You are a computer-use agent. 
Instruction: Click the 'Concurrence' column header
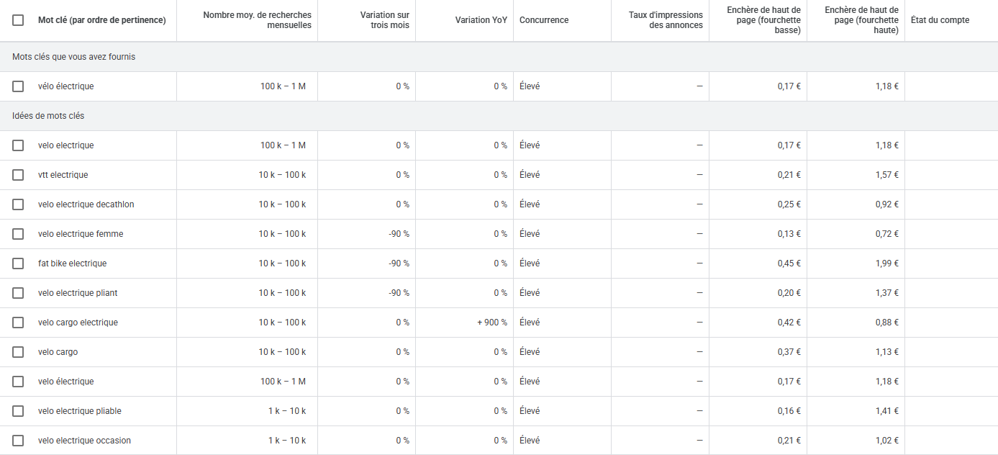pos(544,20)
